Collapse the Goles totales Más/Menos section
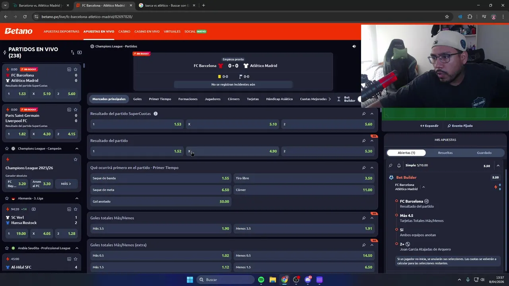This screenshot has height=286, width=509. (372, 218)
